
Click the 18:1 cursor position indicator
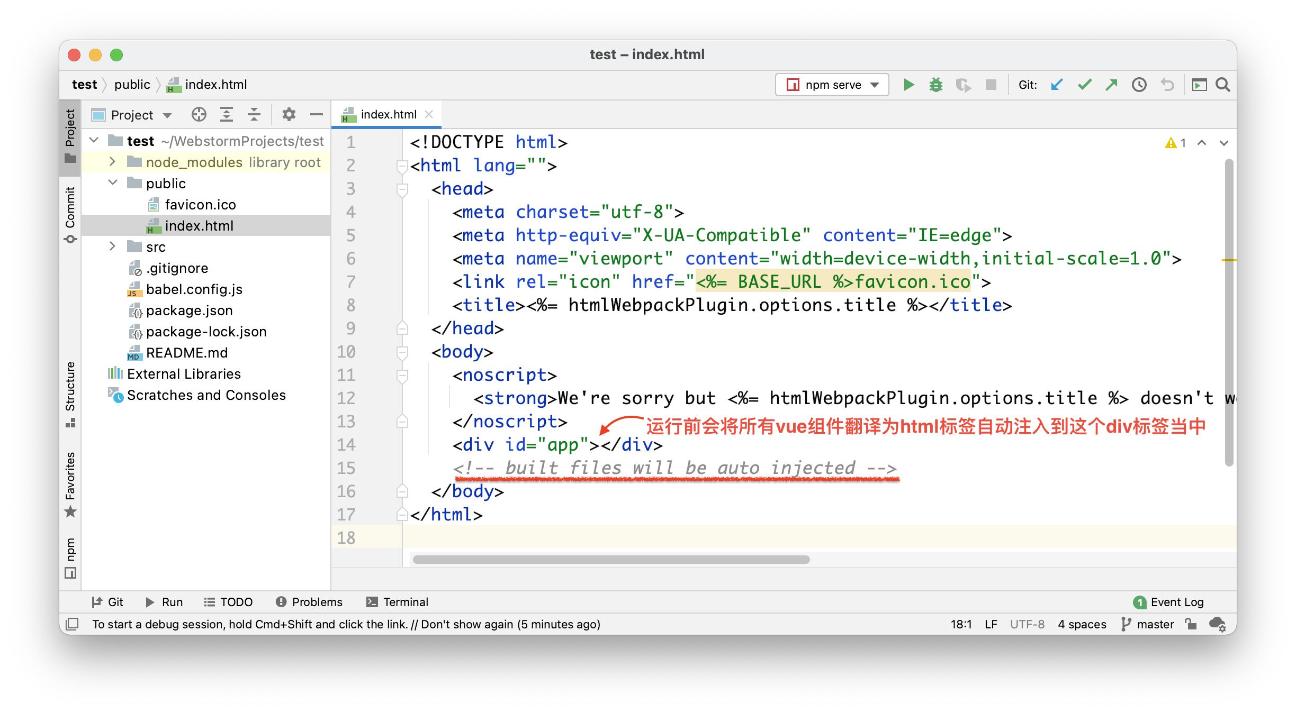click(961, 624)
